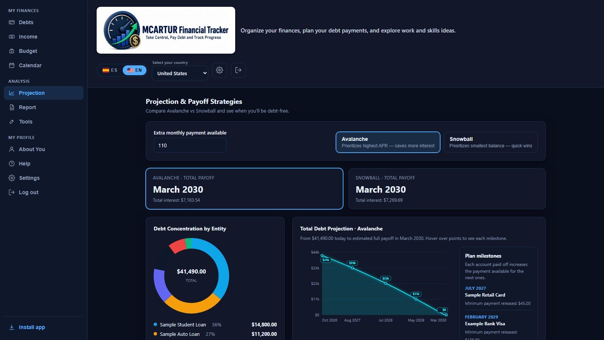Viewport: 604px width, 340px height.
Task: Click the Snowball Total Payoff card
Action: 447,189
